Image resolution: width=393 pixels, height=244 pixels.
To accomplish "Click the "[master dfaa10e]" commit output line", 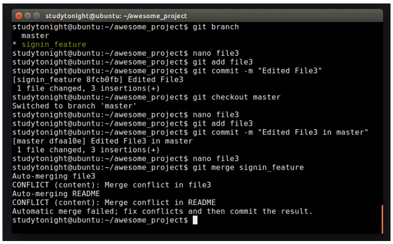I will click(102, 141).
